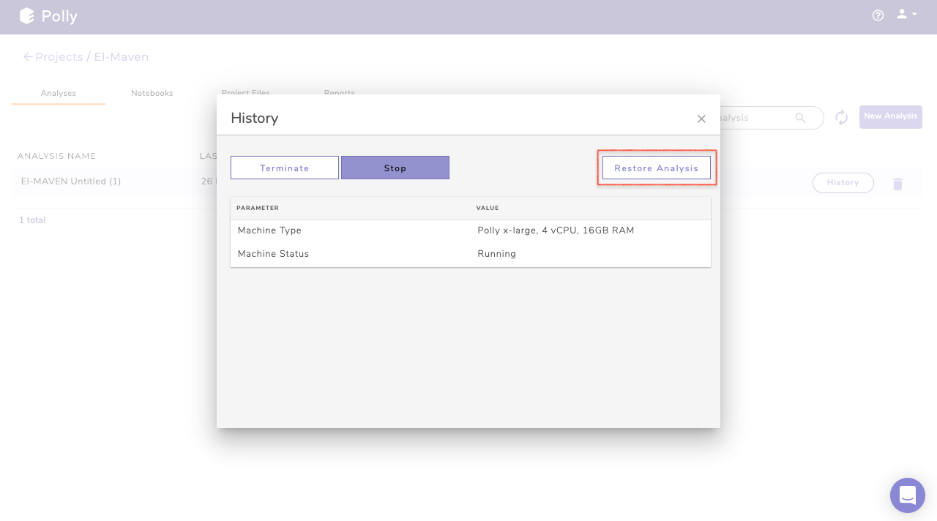Click the Terminate button

pyautogui.click(x=285, y=168)
